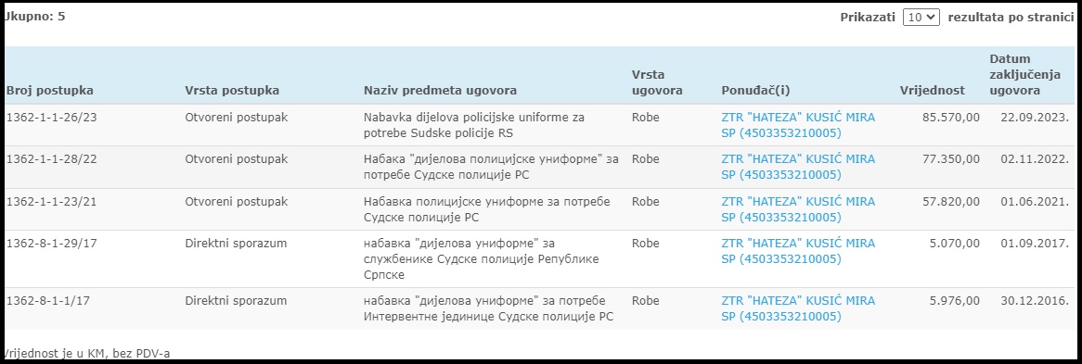Select procedure number 1362-8-1-29/17 cell
Viewport: 1082px width, 364px height.
tap(52, 244)
